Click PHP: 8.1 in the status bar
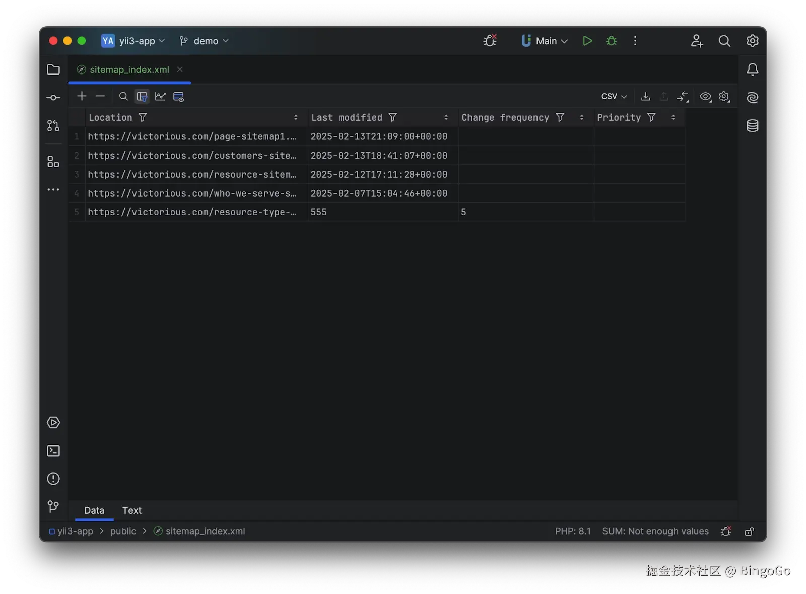This screenshot has width=806, height=594. tap(573, 531)
